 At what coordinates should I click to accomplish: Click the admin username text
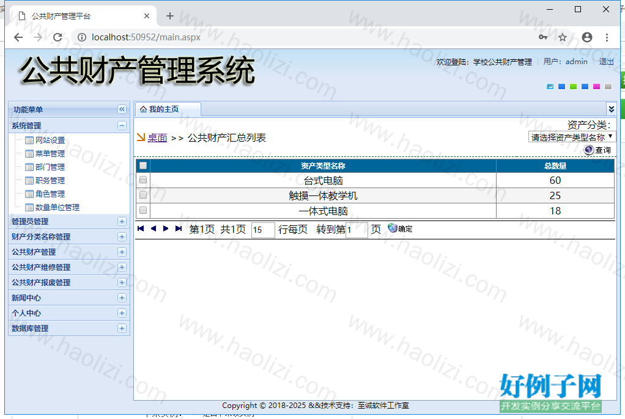pos(576,61)
